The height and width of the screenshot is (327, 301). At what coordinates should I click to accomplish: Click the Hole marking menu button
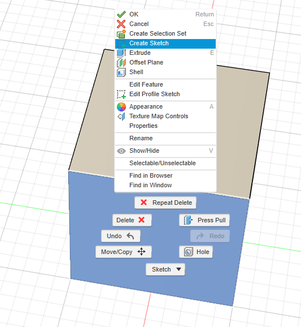[x=196, y=252]
